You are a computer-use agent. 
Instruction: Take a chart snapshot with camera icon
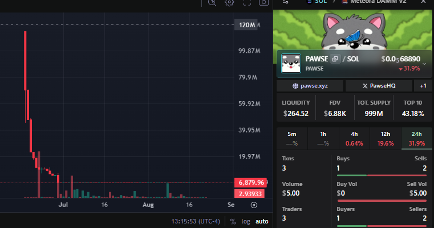[x=263, y=2]
